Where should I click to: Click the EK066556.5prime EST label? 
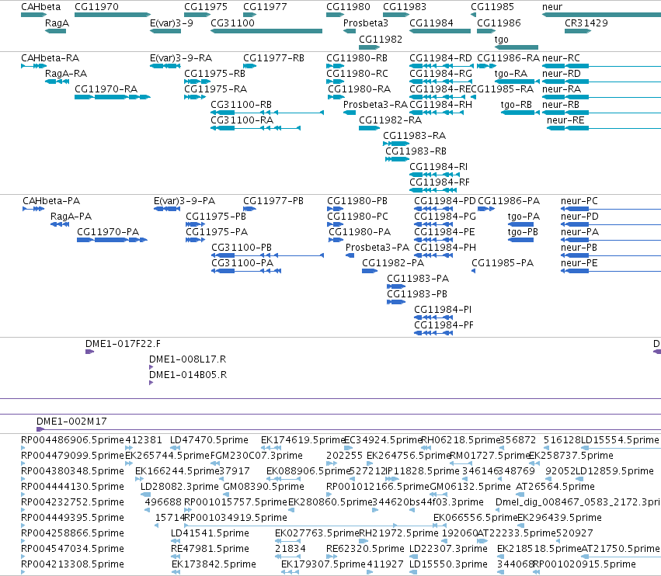(475, 517)
